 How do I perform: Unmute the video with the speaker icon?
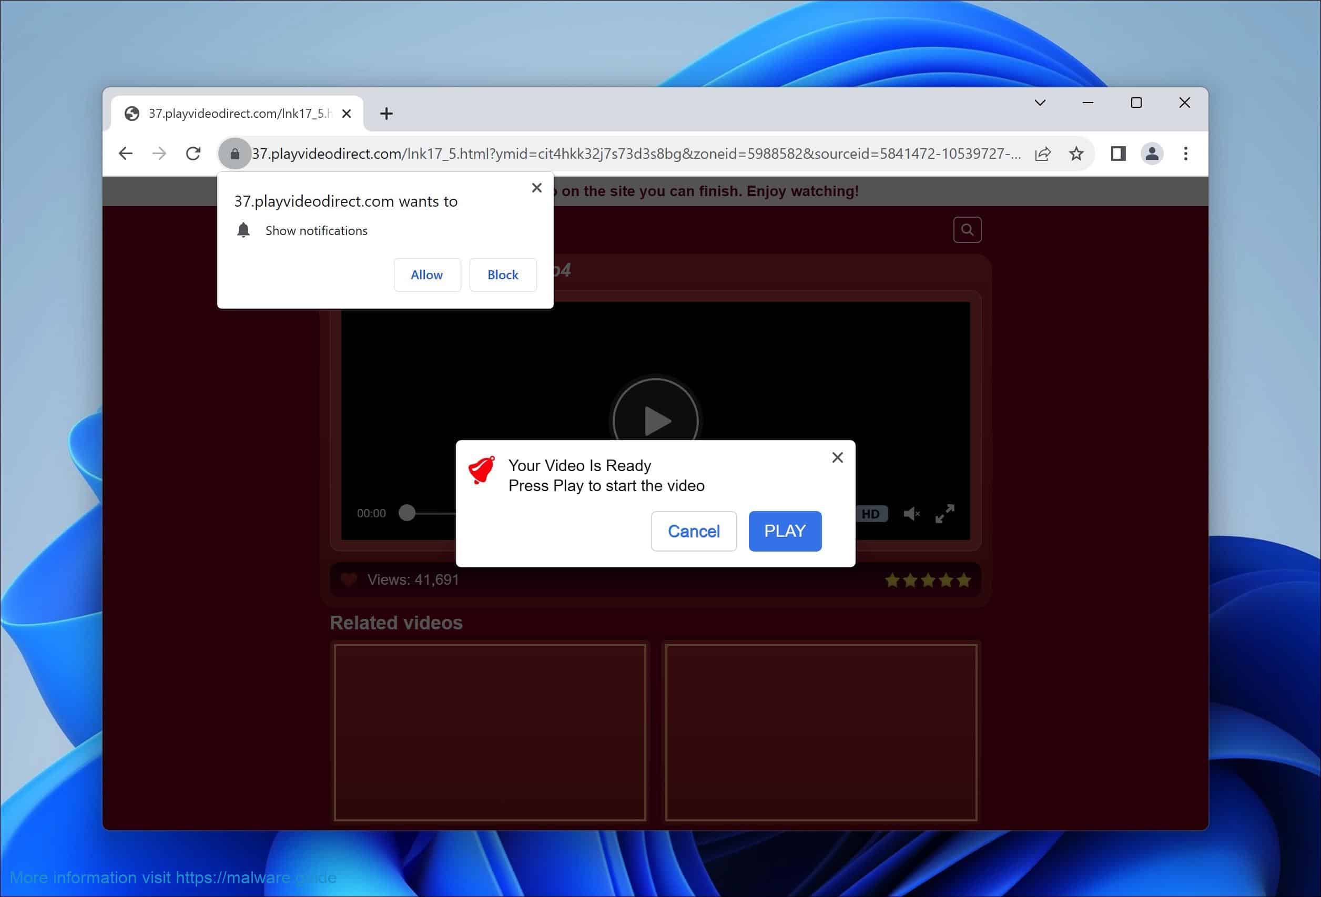[911, 514]
